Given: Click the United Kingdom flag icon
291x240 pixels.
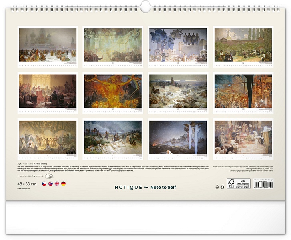Looking at the screenshot, I should (x=56, y=184).
